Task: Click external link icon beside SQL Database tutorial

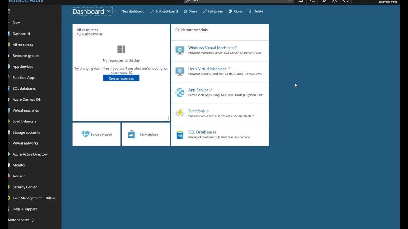Action: click(215, 132)
